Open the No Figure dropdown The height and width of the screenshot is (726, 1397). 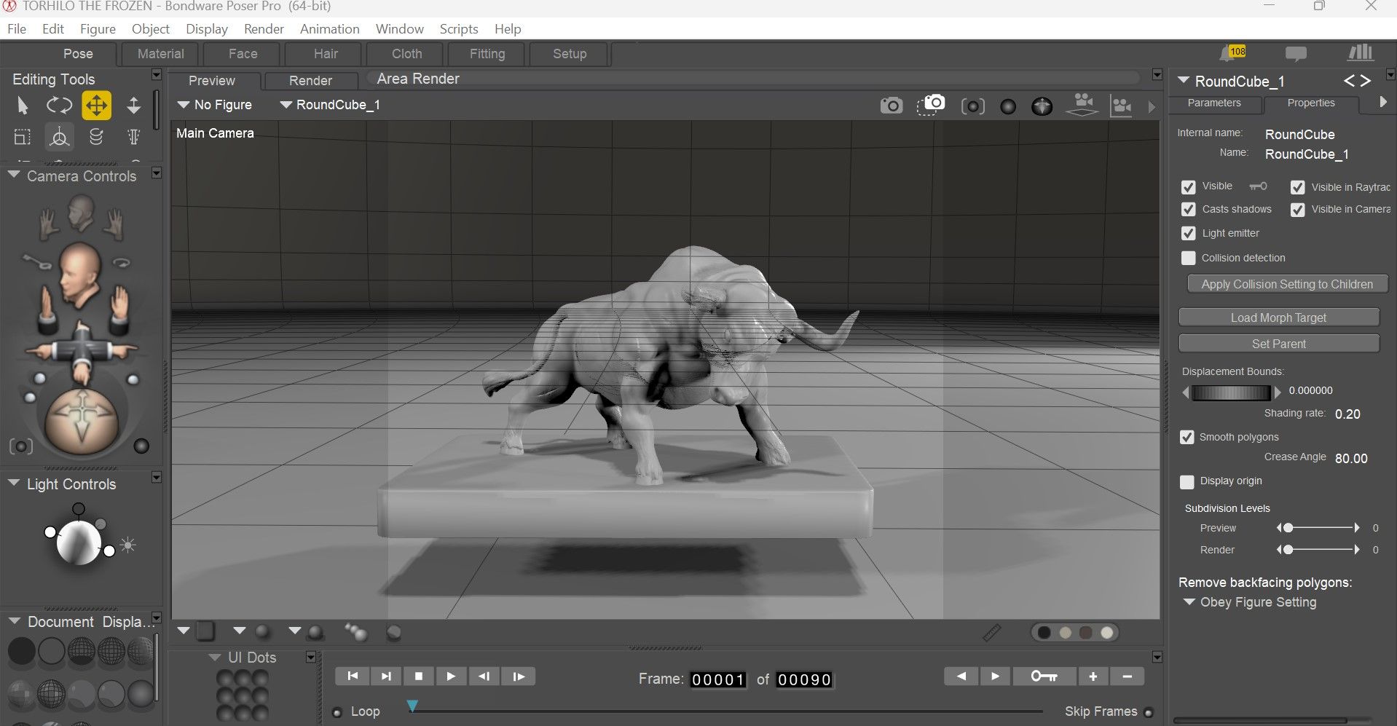(x=215, y=105)
